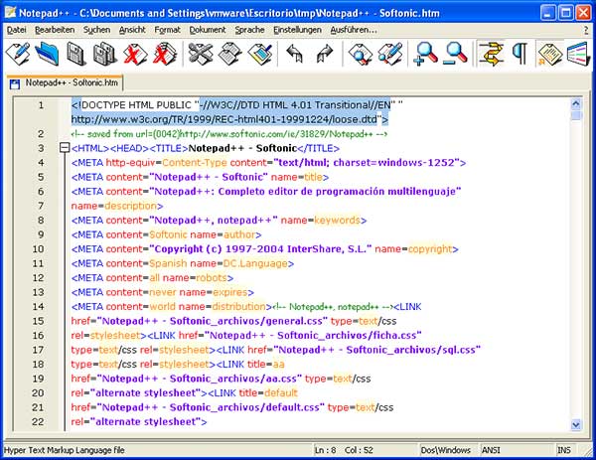Click the w3c.org URL text in DOCTYPE

224,119
